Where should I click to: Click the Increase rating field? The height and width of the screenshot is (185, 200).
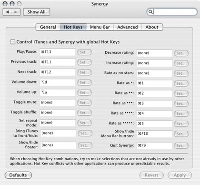click(x=154, y=63)
